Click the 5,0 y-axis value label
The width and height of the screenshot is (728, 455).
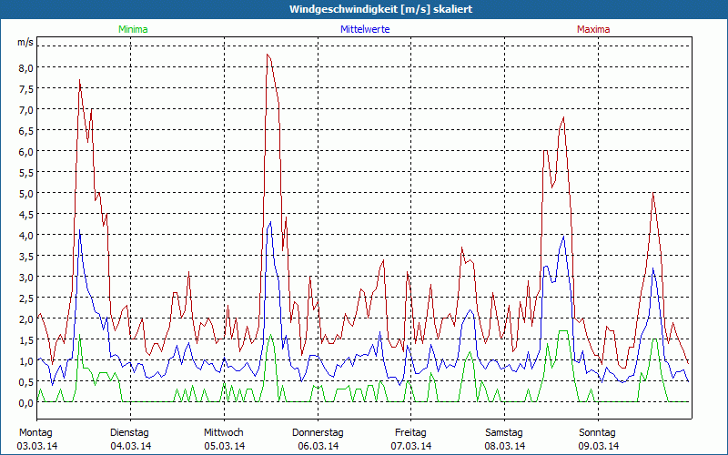tap(25, 193)
